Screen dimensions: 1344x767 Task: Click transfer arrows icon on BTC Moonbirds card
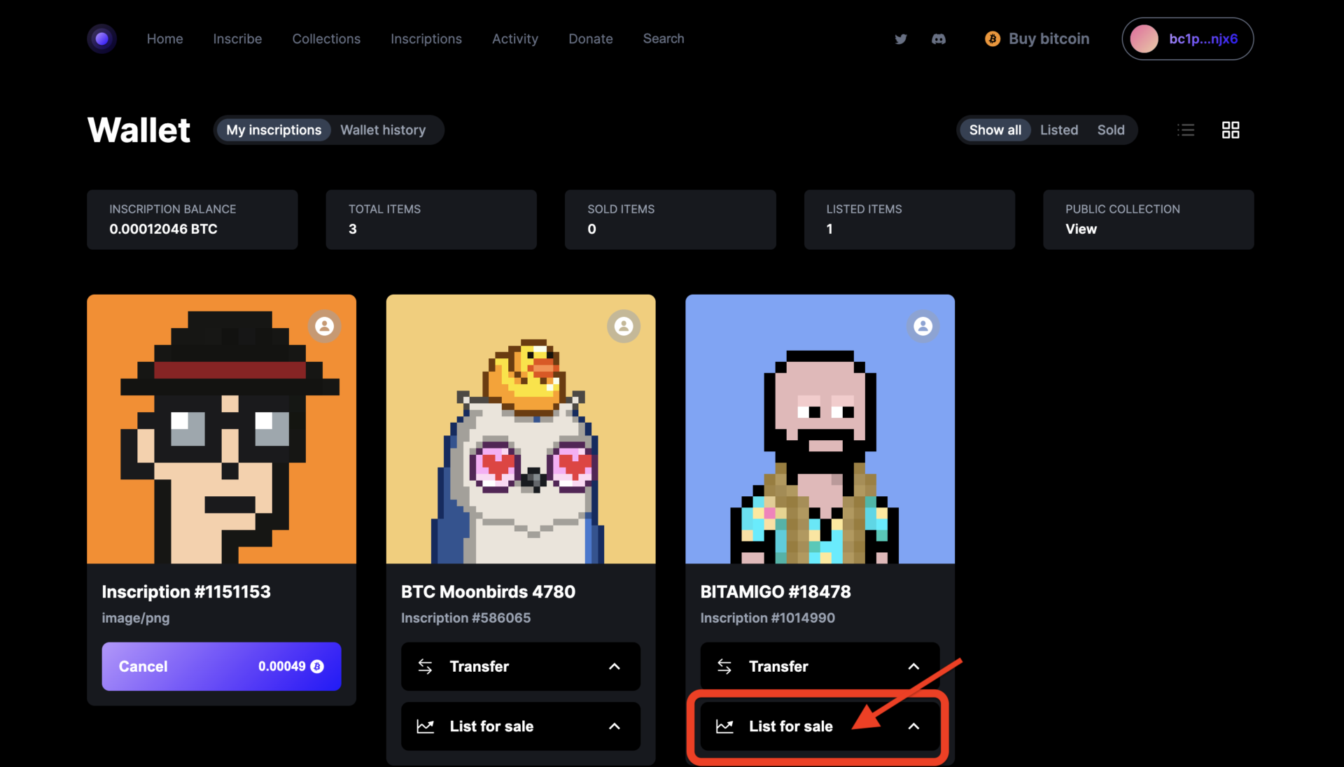click(x=425, y=666)
